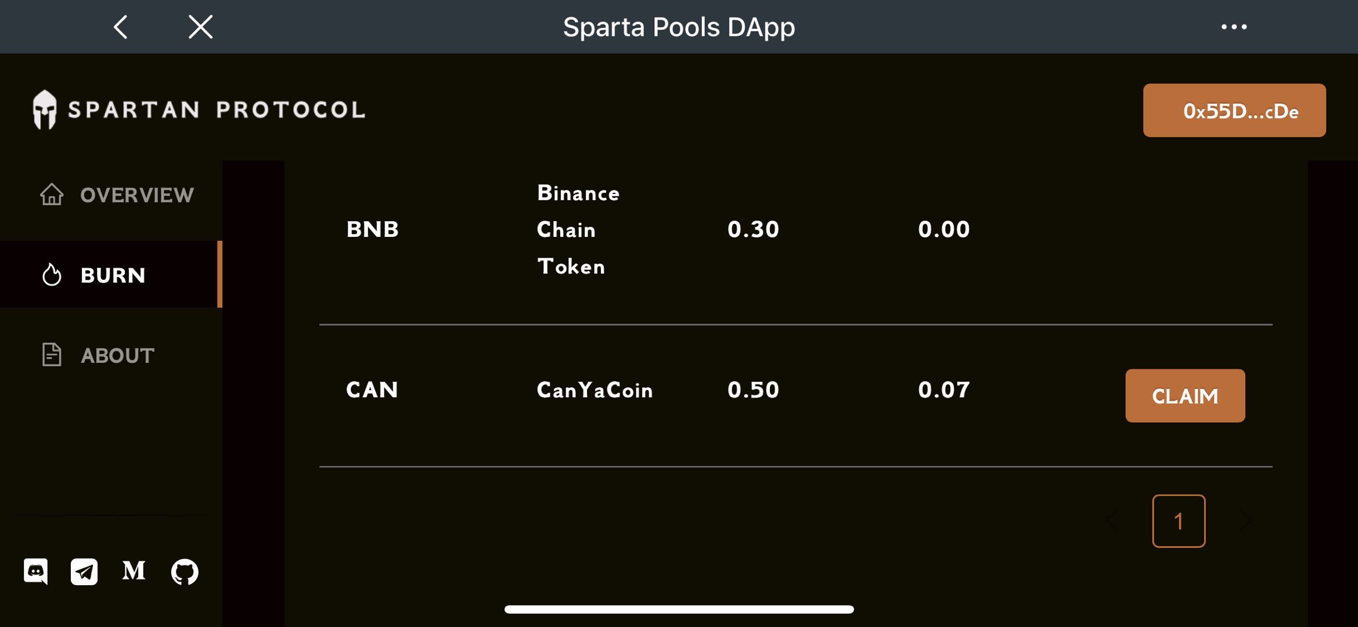The width and height of the screenshot is (1358, 627).
Task: Select page 1 in pagination
Action: tap(1179, 521)
